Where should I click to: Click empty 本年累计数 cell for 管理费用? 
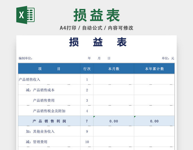(154, 142)
